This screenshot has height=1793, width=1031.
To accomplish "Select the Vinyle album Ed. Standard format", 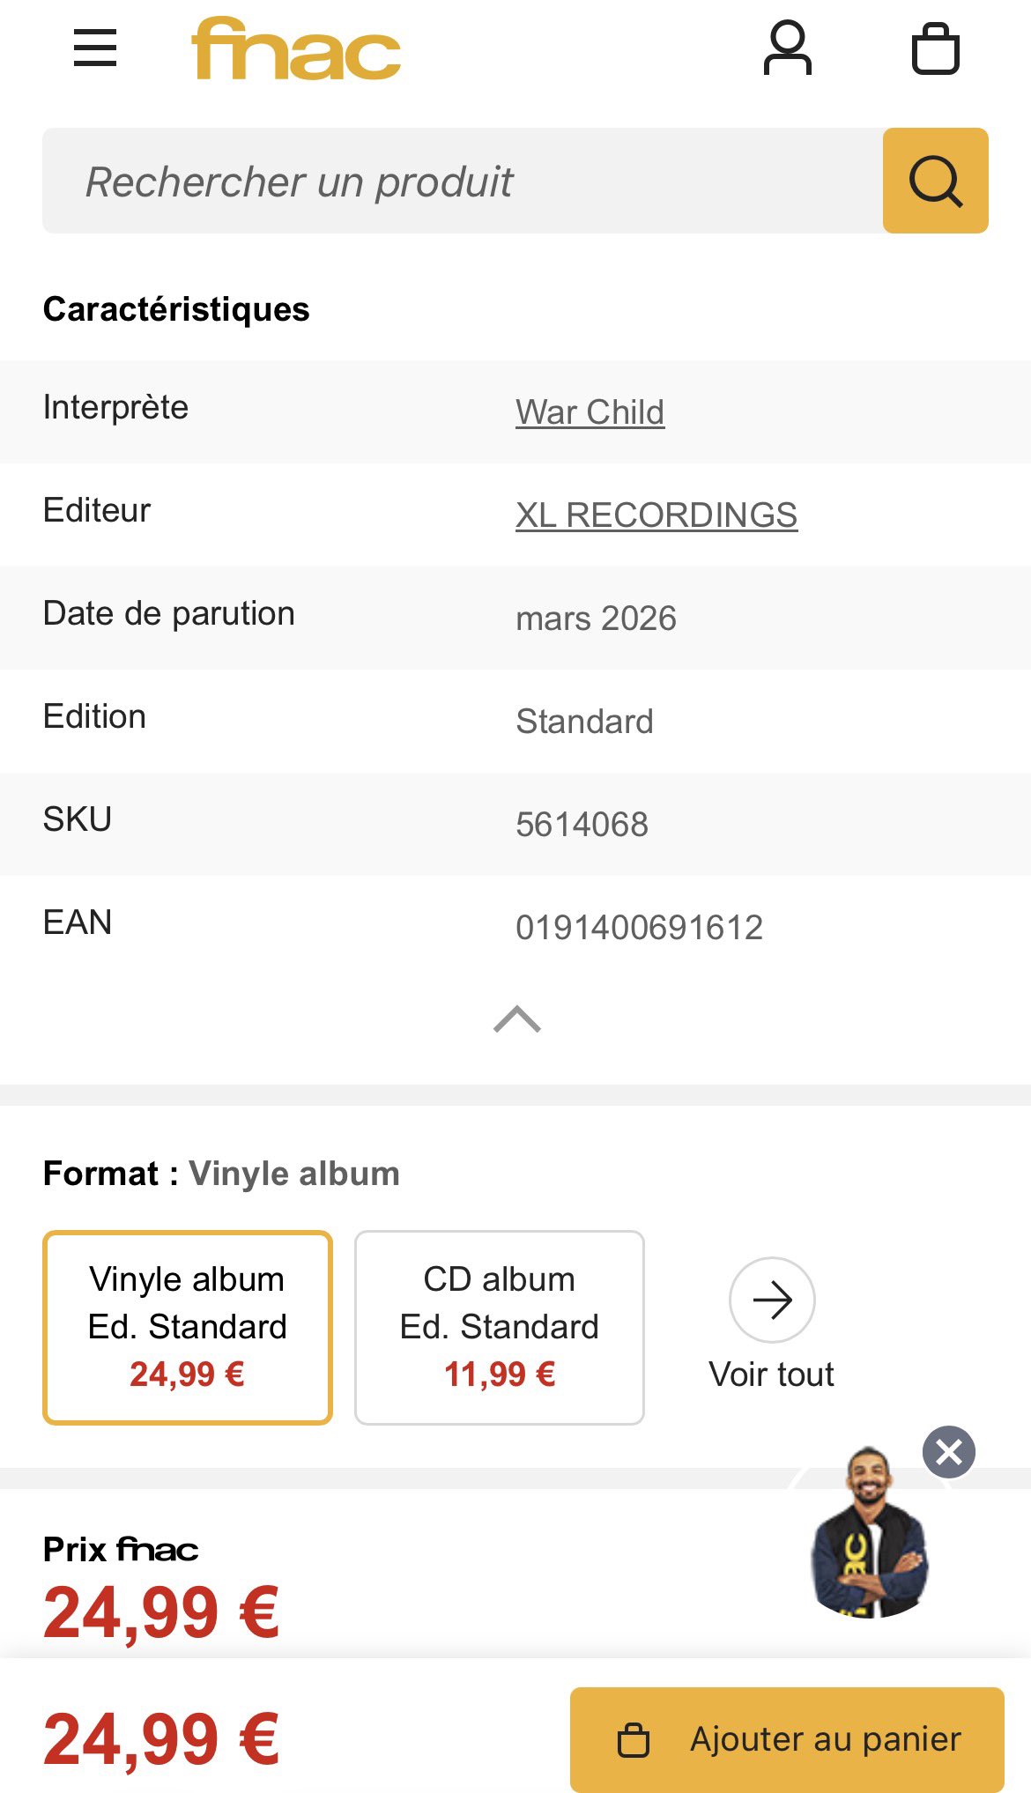I will click(x=188, y=1327).
